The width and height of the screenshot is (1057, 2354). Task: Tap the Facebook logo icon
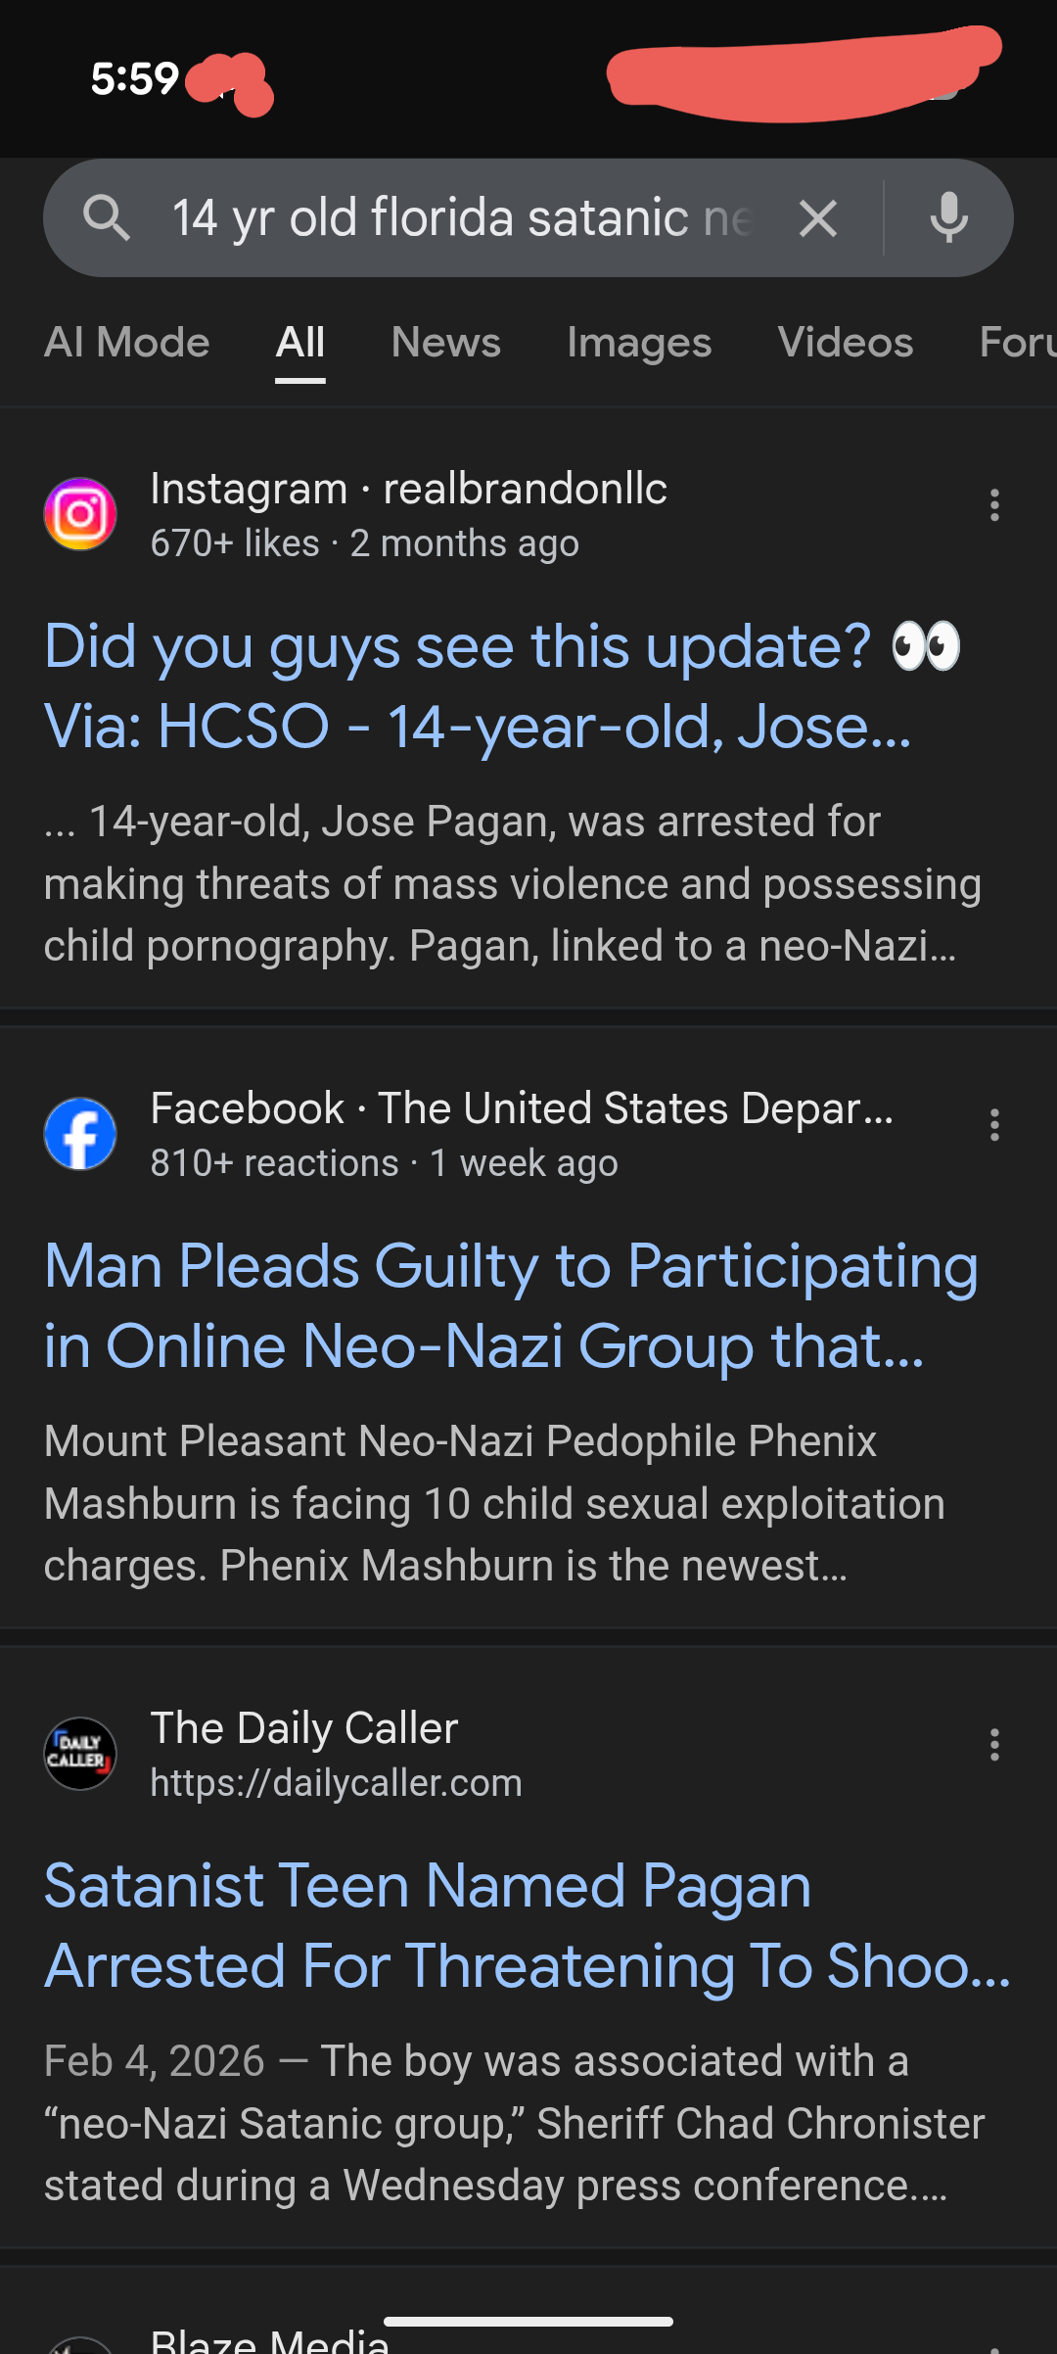pyautogui.click(x=80, y=1134)
